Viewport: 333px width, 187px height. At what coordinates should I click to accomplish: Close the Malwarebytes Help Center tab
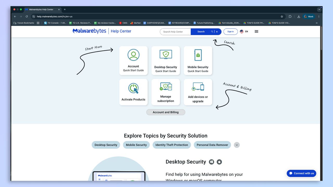(59, 10)
